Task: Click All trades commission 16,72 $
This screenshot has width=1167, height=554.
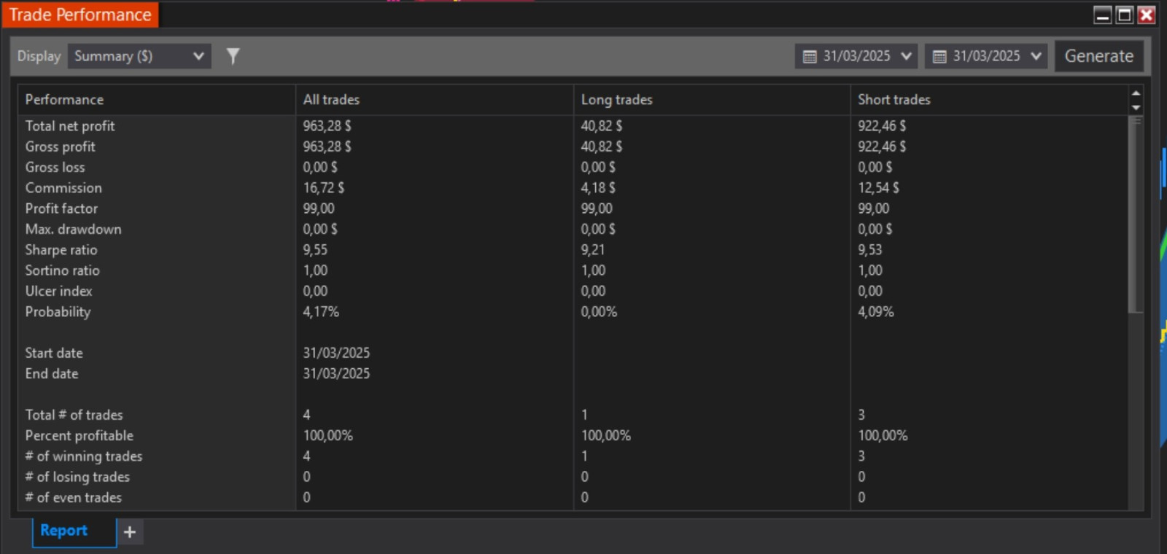Action: tap(324, 188)
